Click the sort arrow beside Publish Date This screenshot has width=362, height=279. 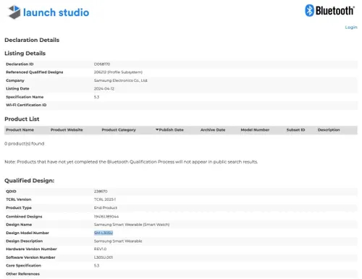click(x=157, y=129)
